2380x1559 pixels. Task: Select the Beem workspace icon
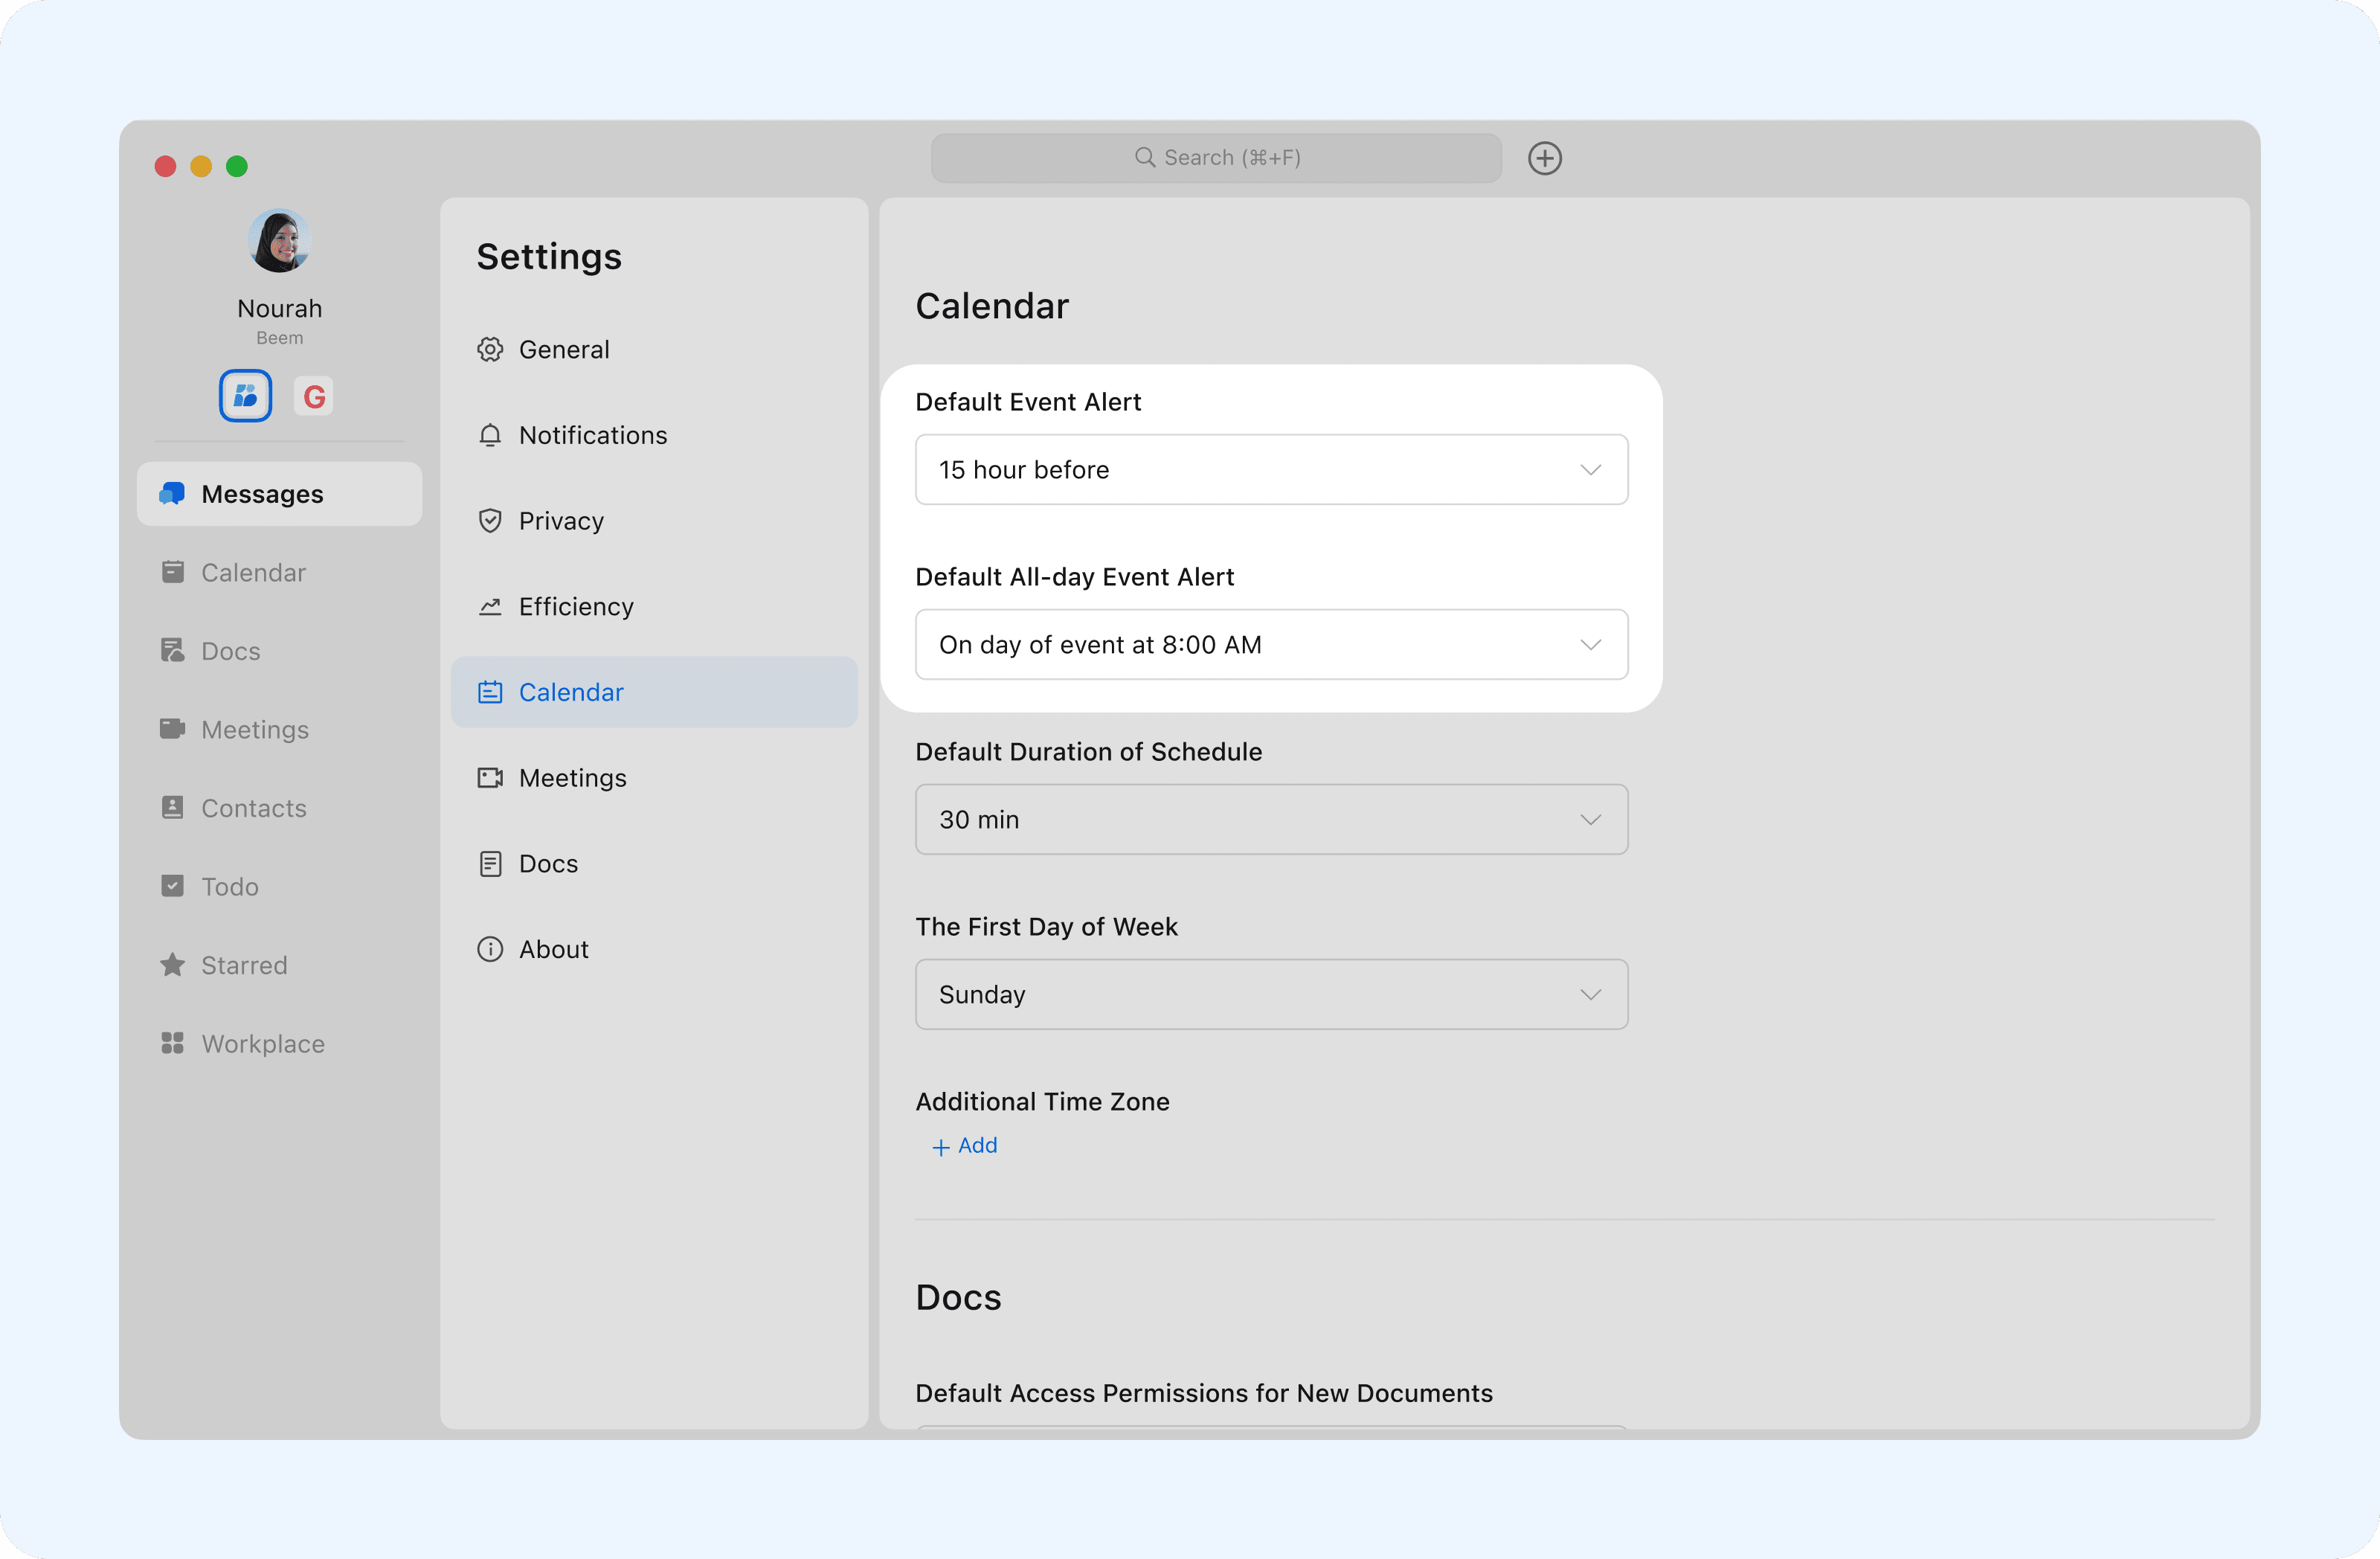point(245,396)
